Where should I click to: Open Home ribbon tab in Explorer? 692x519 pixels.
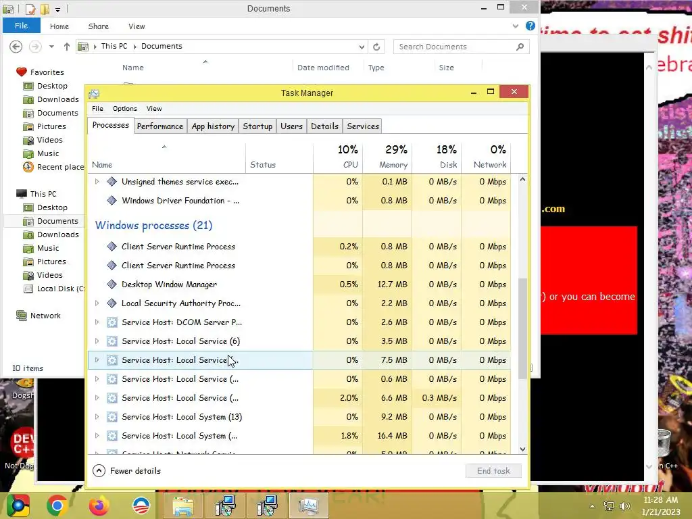tap(59, 26)
